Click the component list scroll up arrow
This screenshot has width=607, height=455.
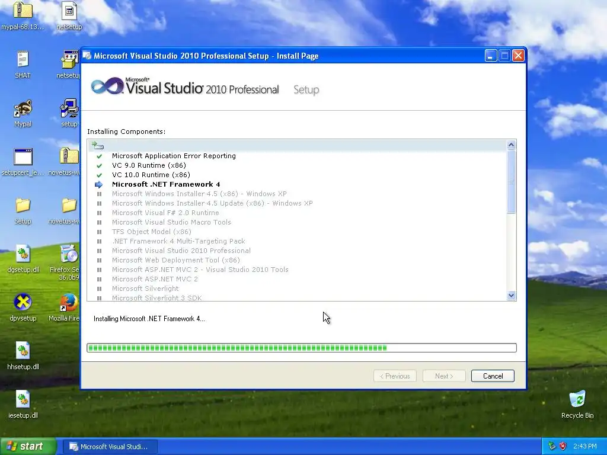511,145
